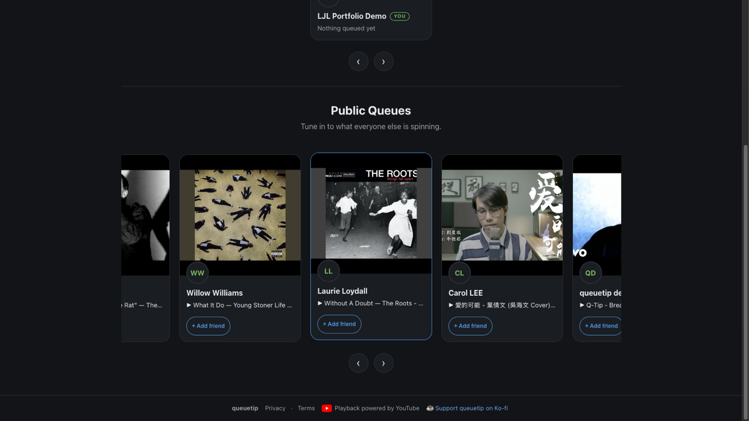Click the YOU badge
The width and height of the screenshot is (749, 421).
[400, 16]
